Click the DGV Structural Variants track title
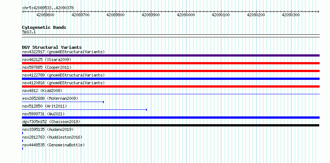Image resolution: width=330 pixels, height=163 pixels. (52, 47)
